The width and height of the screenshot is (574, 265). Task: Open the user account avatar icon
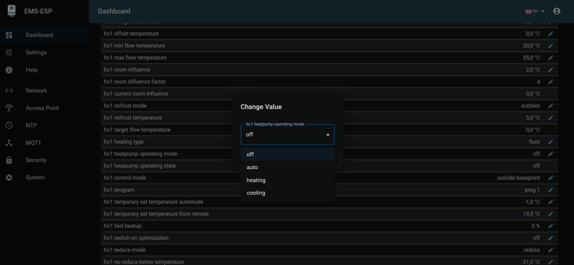click(557, 11)
